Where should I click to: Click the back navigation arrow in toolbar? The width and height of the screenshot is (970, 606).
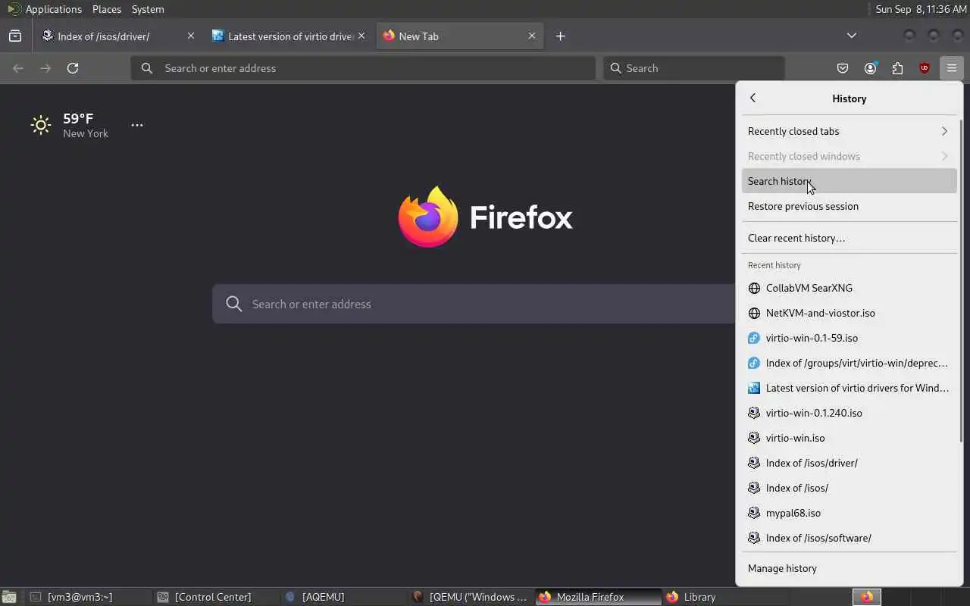18,68
